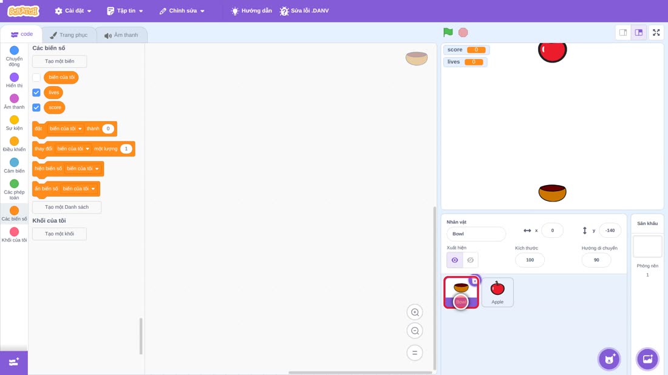Click the green flag to run

pos(448,32)
